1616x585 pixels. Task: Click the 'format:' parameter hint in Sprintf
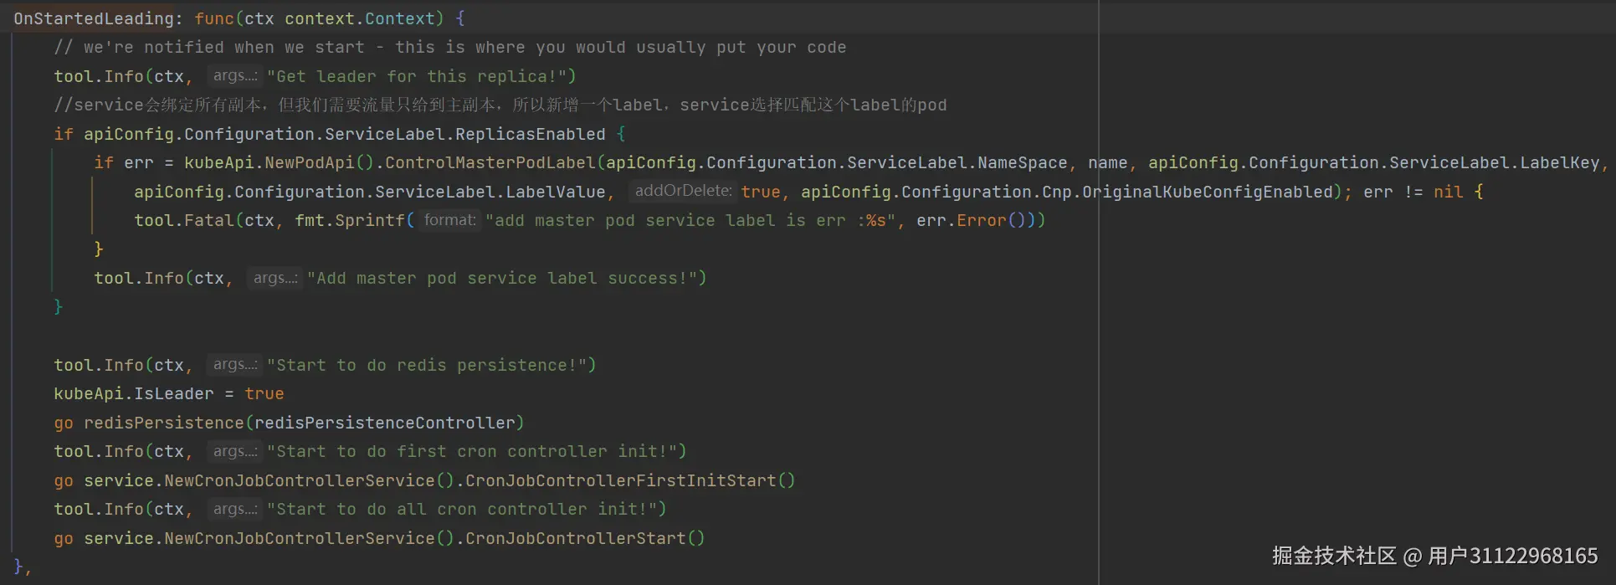[x=449, y=220]
